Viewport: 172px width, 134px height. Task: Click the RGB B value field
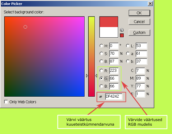click(114, 86)
